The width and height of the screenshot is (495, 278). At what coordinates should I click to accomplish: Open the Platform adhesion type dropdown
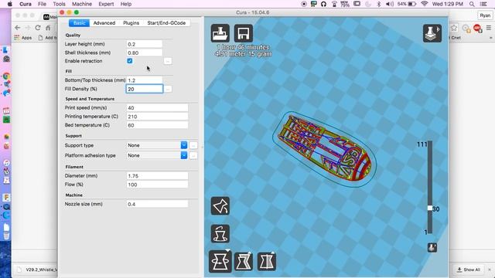click(157, 155)
